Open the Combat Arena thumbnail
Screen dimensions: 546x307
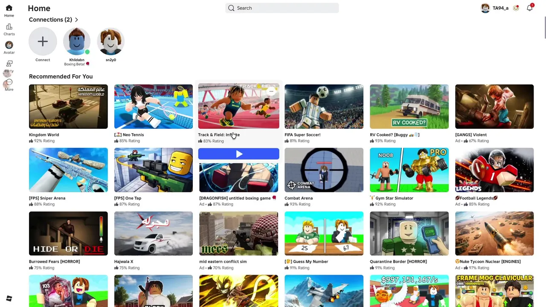pos(324,170)
